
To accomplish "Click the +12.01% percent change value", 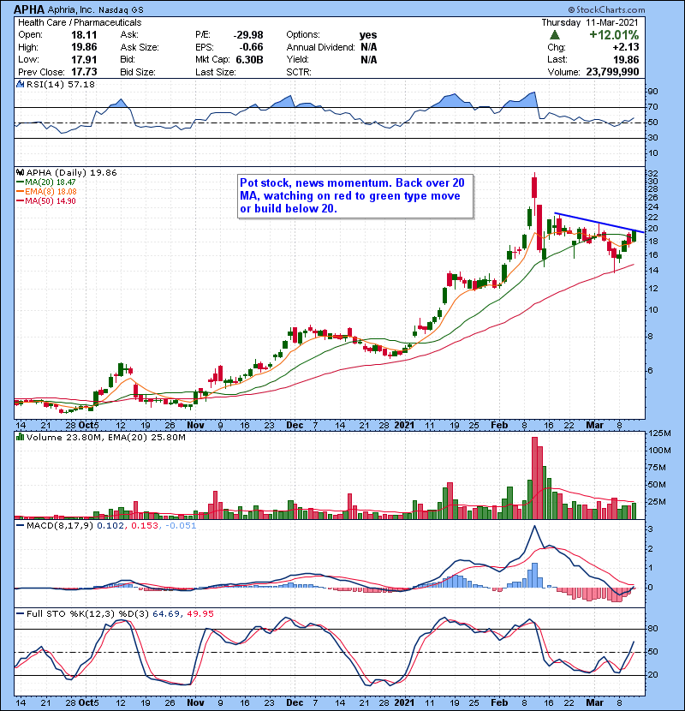I will (614, 35).
